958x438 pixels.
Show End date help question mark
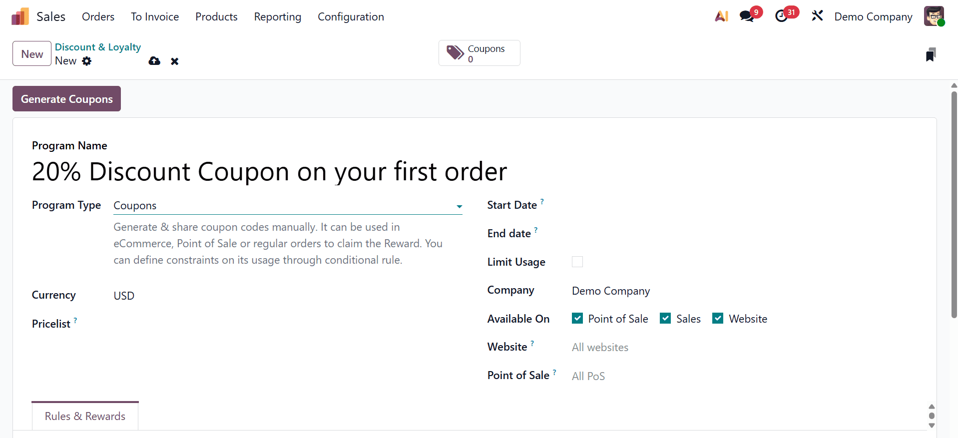click(536, 230)
